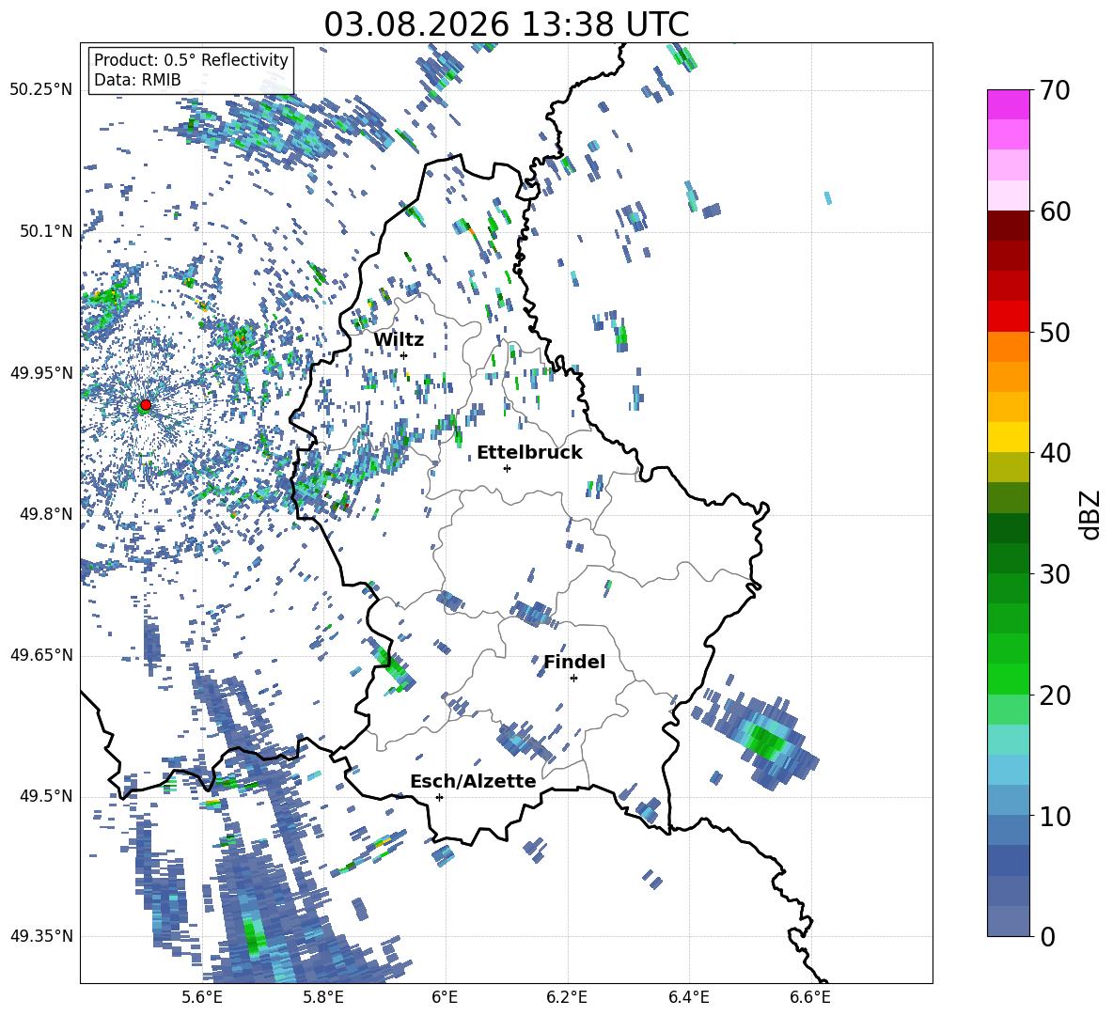Pick the bright green 20 dBZ colorbar segment
Image resolution: width=1113 pixels, height=1016 pixels.
pyautogui.click(x=1008, y=679)
